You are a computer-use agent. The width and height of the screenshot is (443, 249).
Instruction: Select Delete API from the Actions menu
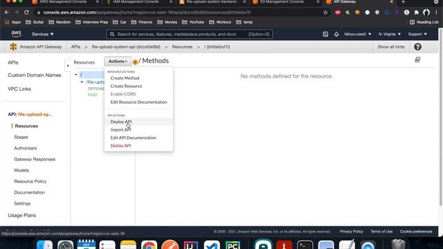[120, 146]
